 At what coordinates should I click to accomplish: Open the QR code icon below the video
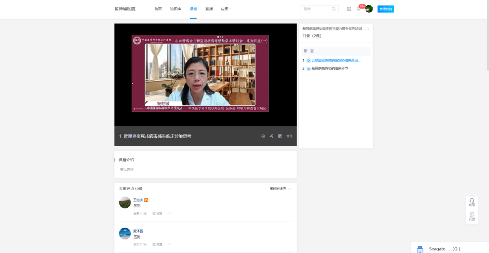tap(280, 136)
